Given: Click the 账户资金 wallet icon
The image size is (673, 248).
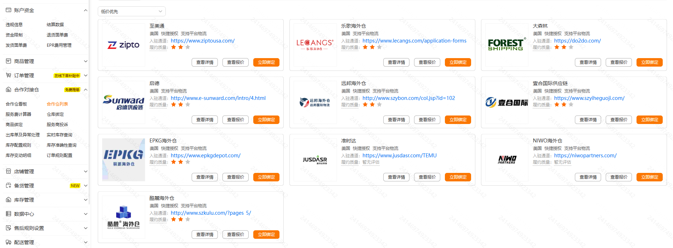Looking at the screenshot, I should pos(9,10).
